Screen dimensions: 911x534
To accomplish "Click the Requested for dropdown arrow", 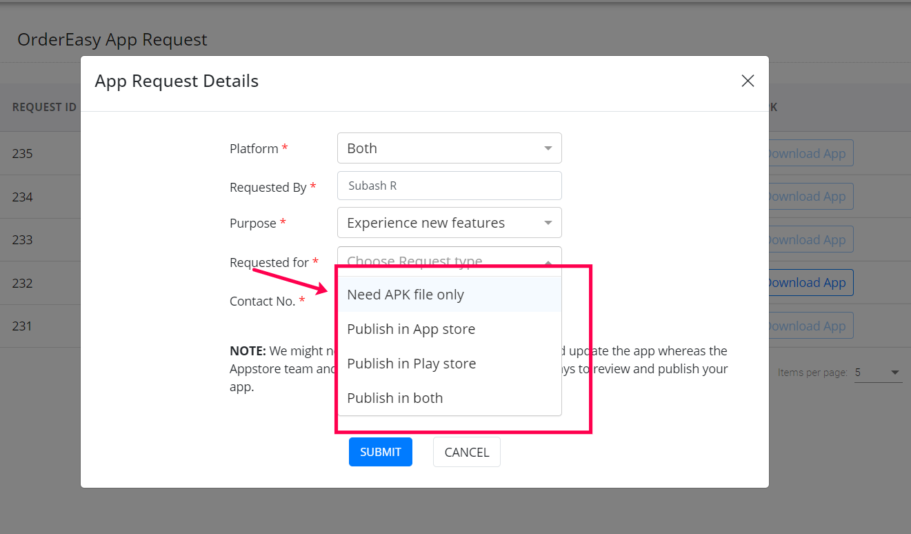I will coord(548,262).
